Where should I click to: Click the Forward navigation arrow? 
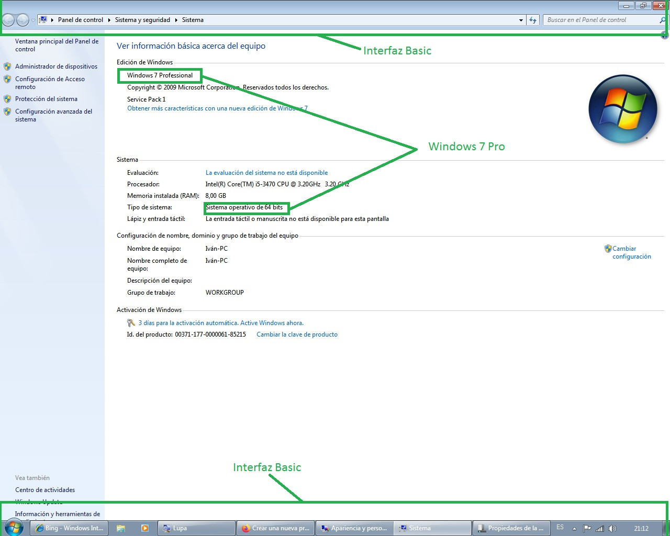pos(23,20)
